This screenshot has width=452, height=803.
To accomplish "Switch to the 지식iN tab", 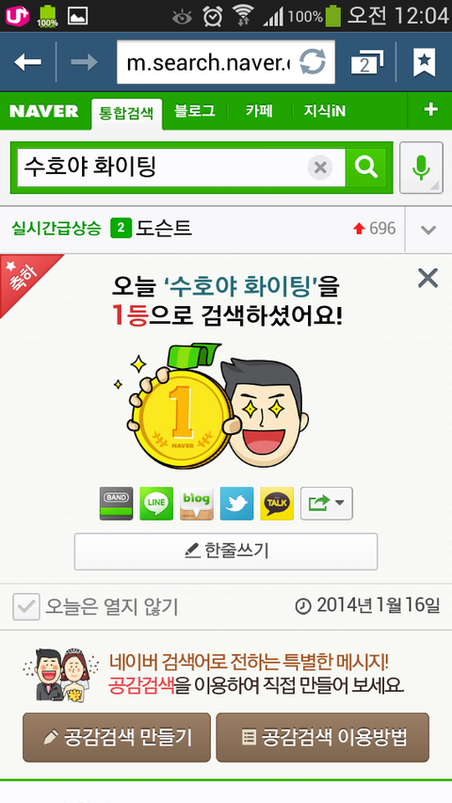I will 325,111.
